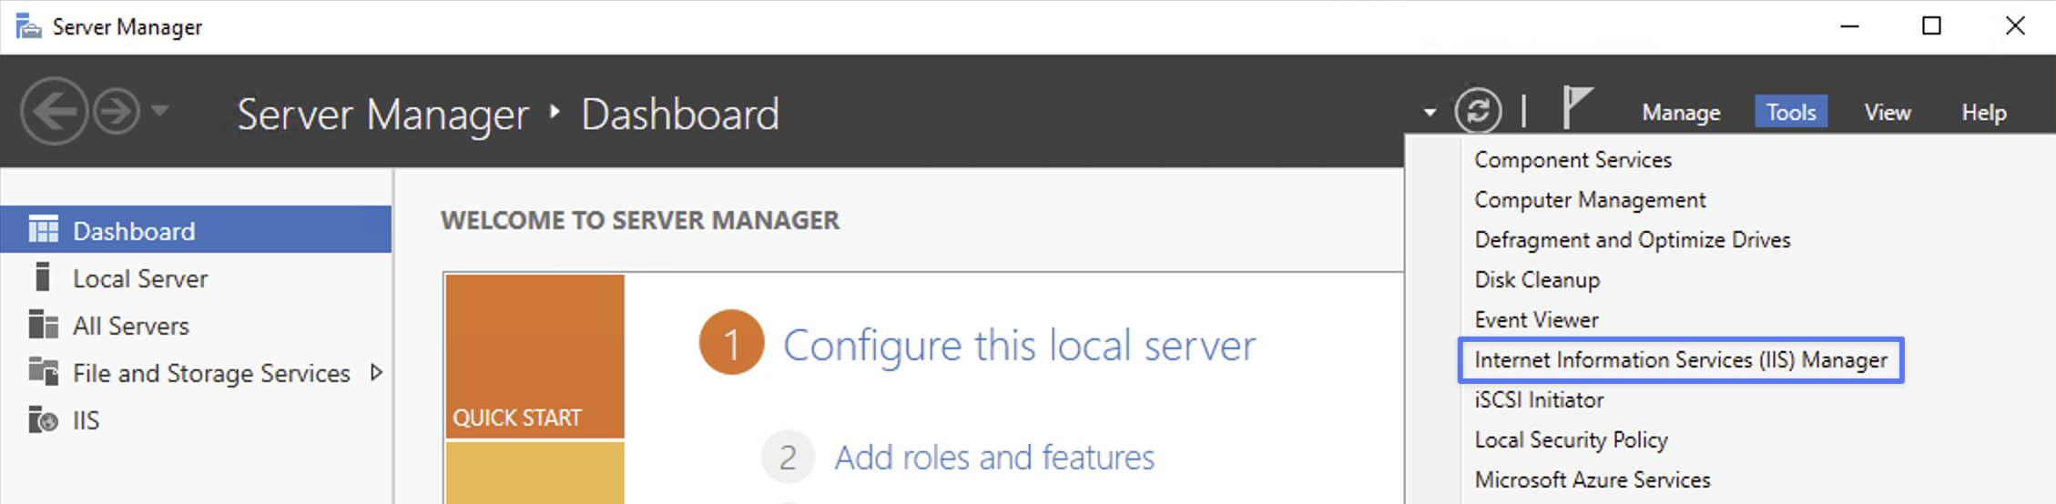Viewport: 2056px width, 504px height.
Task: Expand dropdown arrow left of refresh icon
Action: pos(1430,113)
